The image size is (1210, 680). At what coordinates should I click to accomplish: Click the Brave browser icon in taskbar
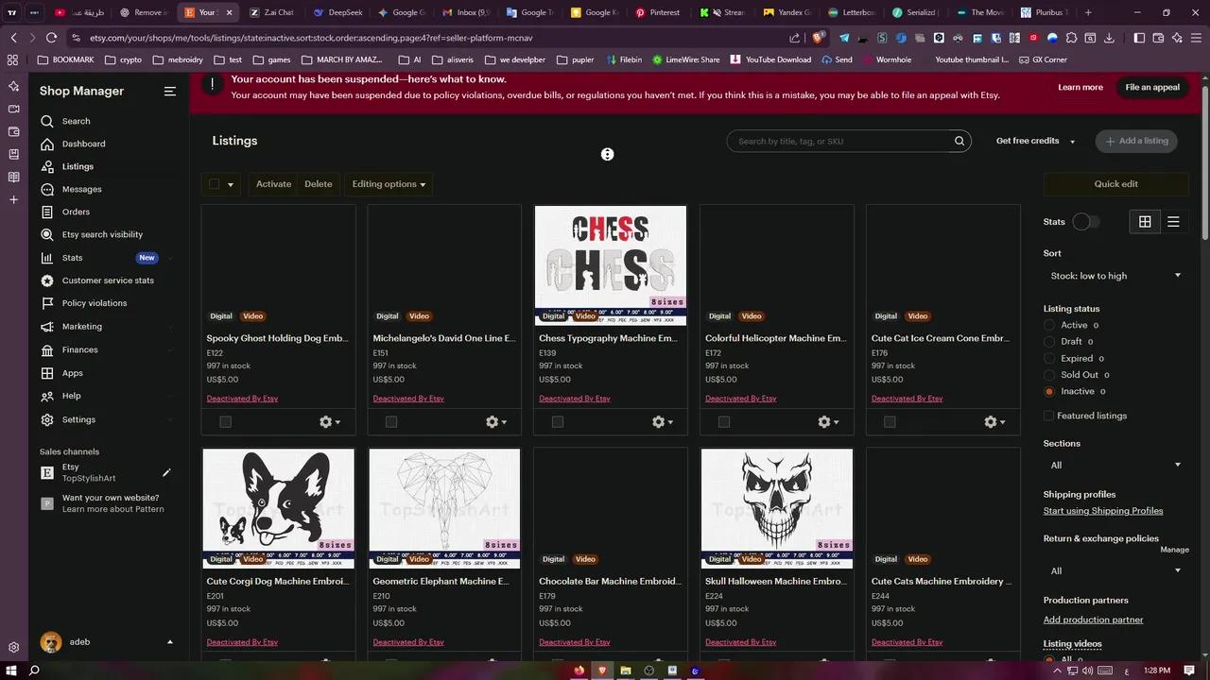point(602,671)
